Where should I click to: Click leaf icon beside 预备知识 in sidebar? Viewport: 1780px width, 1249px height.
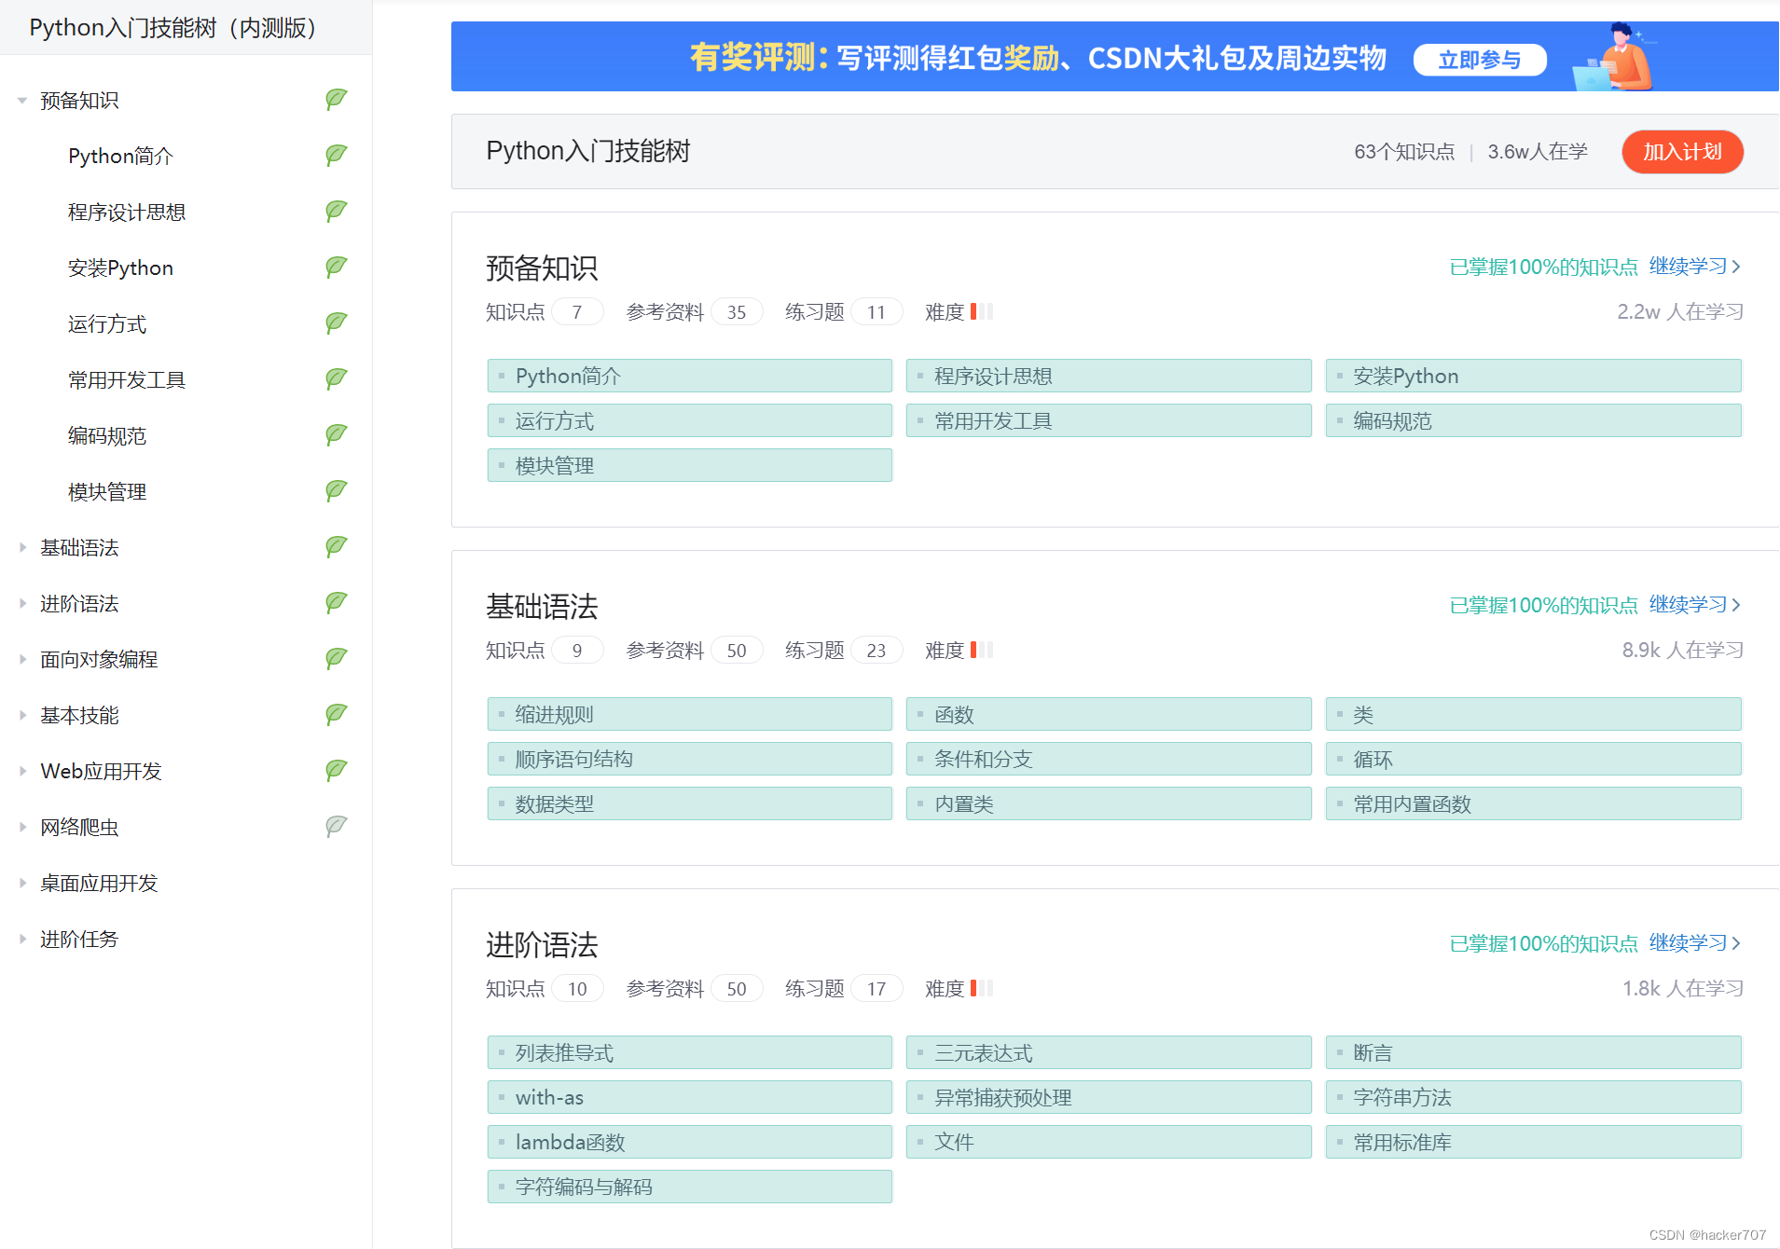click(337, 99)
